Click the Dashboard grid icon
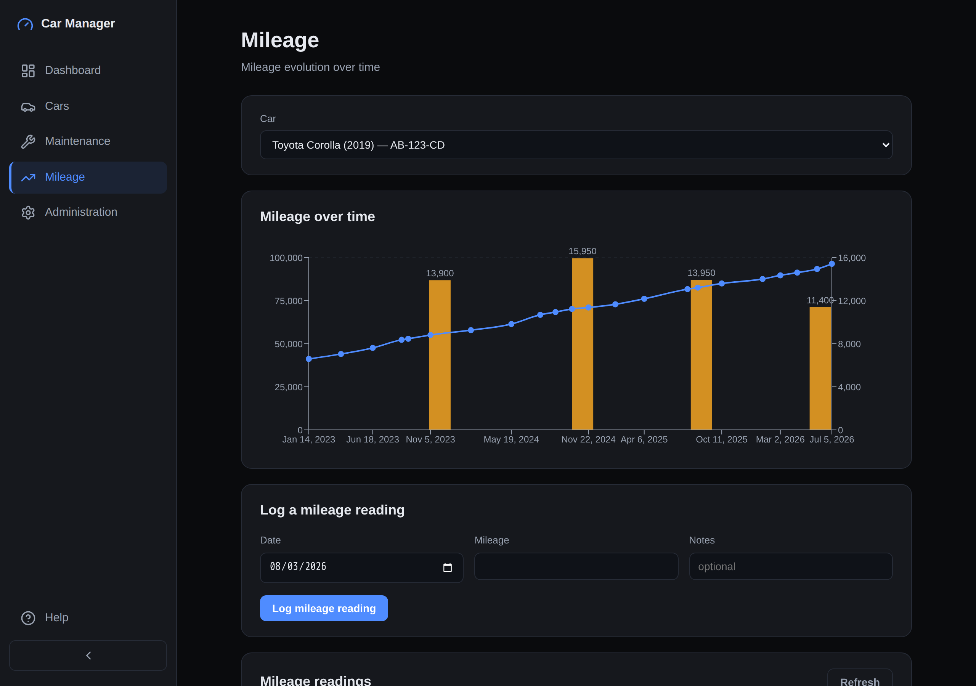 click(x=28, y=71)
